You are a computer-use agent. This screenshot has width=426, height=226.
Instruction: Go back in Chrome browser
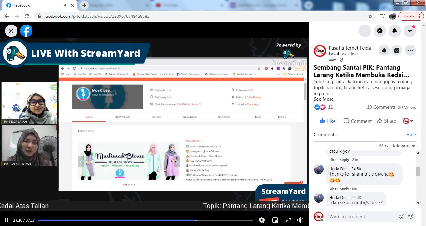tap(7, 16)
